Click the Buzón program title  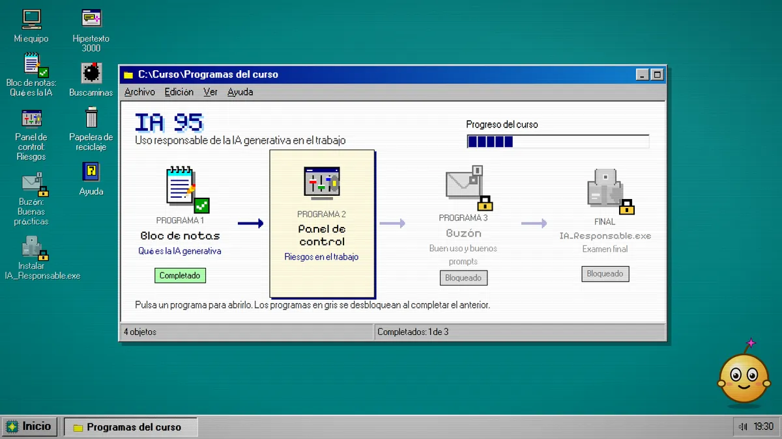[x=464, y=233]
